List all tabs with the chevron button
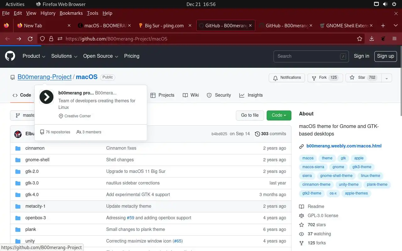Viewport: 402px width, 251px height. [395, 26]
